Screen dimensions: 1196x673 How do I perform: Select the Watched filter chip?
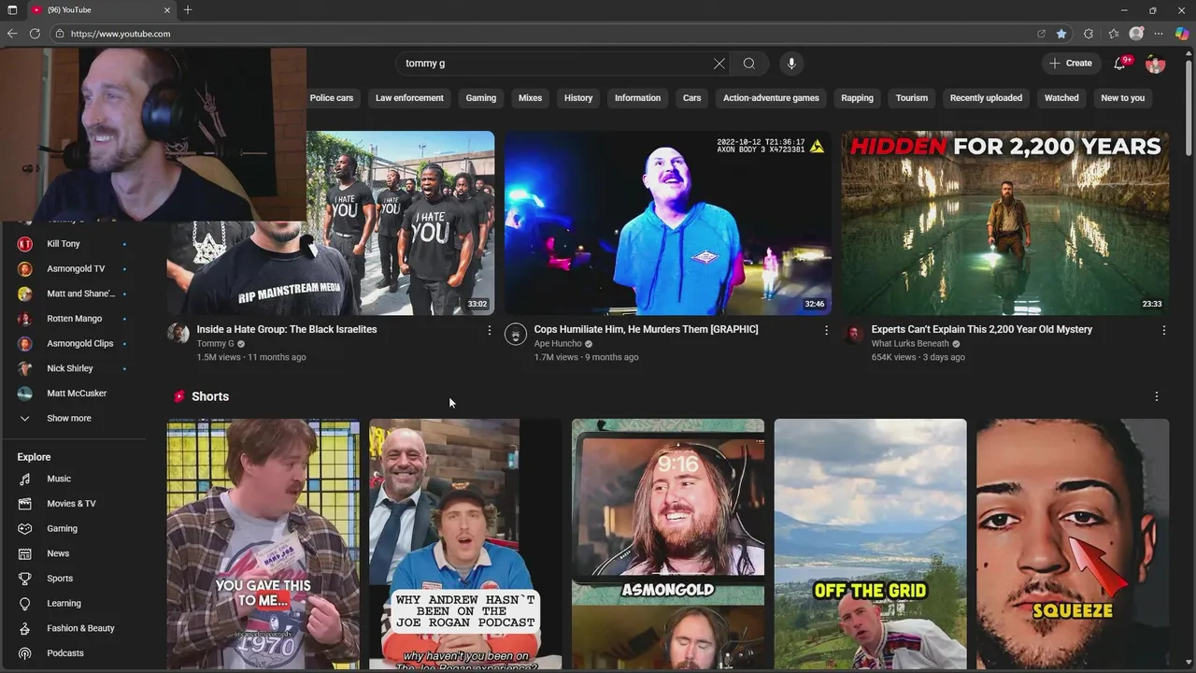coord(1061,98)
